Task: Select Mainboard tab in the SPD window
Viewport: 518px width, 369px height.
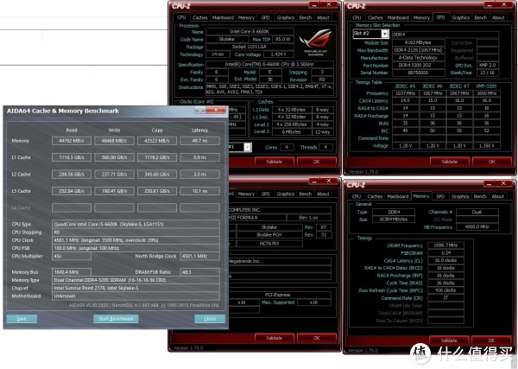Action: point(398,17)
